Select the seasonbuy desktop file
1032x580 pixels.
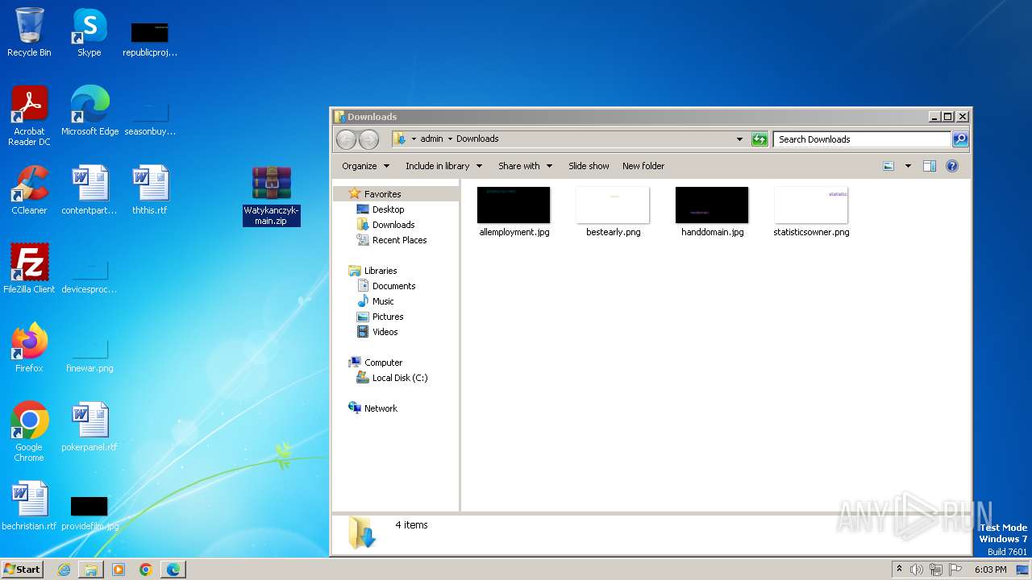(x=149, y=118)
